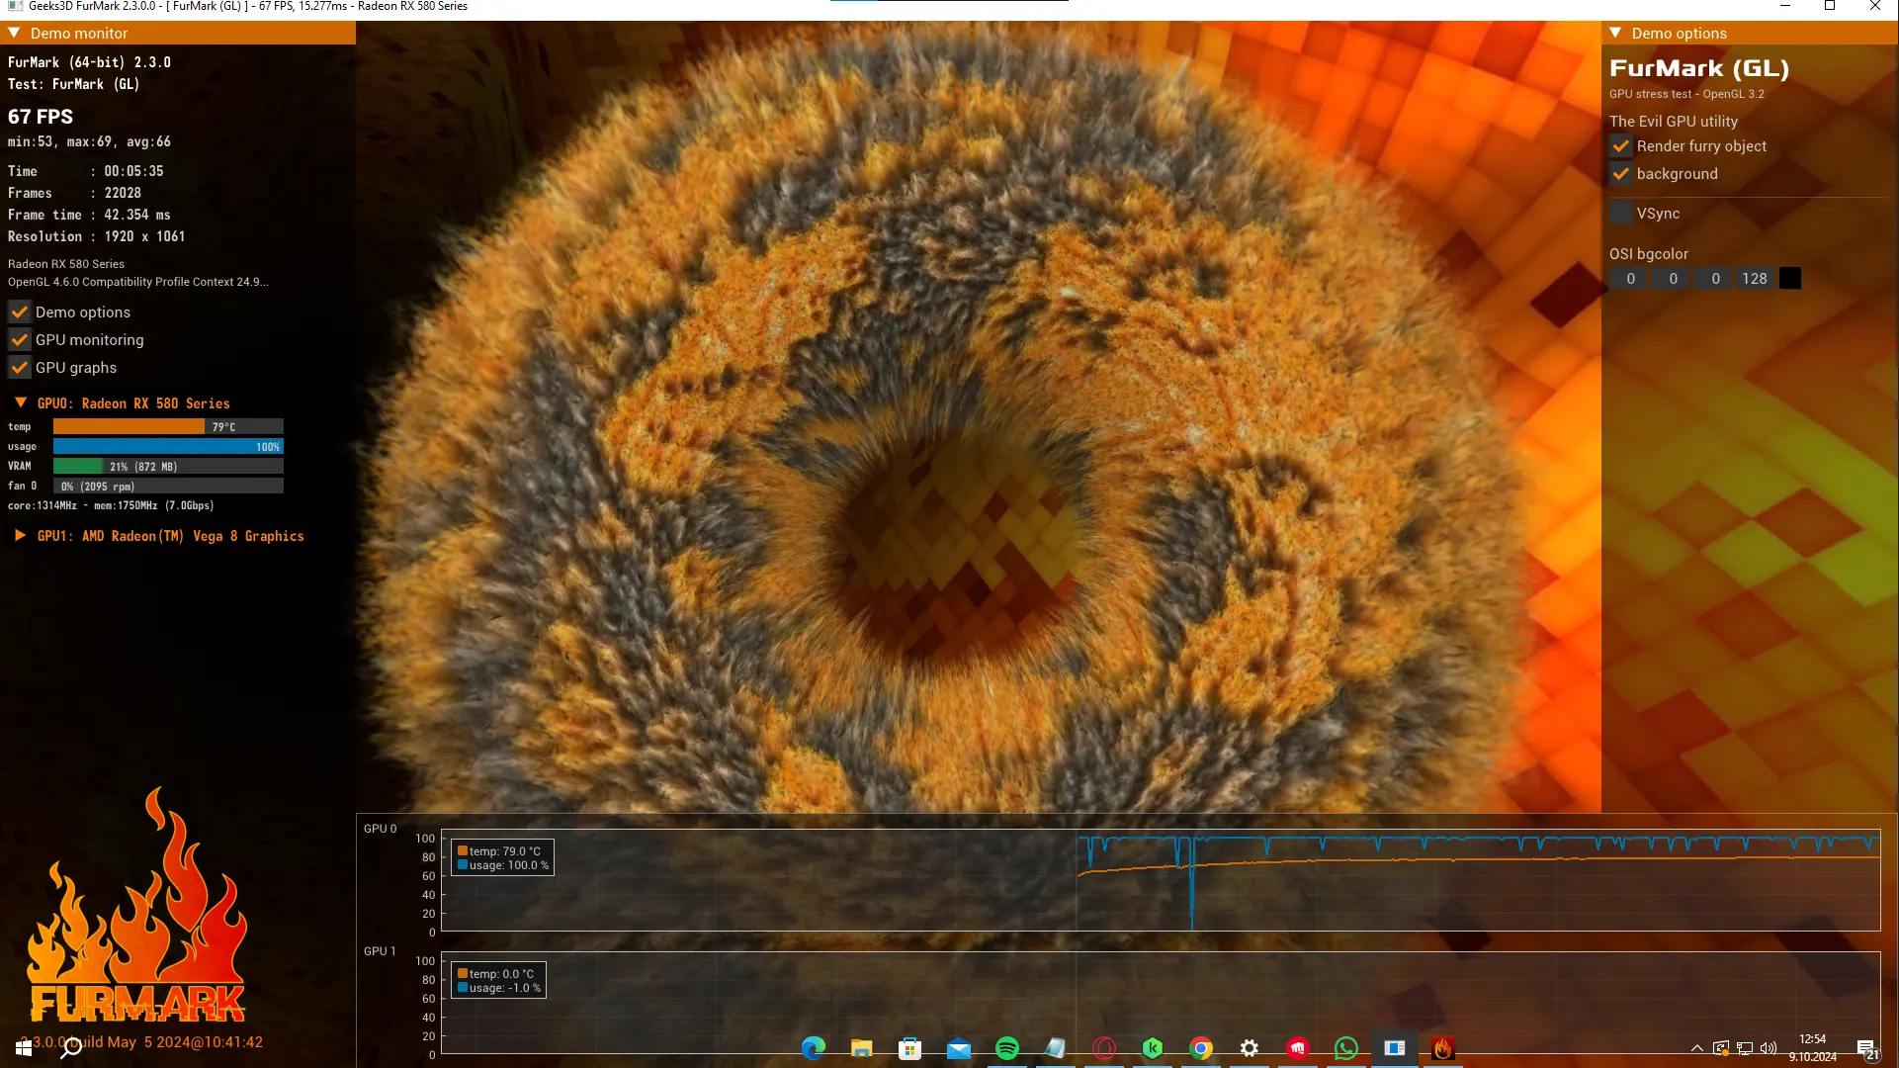Click the FurMark flame taskbar icon
This screenshot has width=1899, height=1068.
(1443, 1048)
